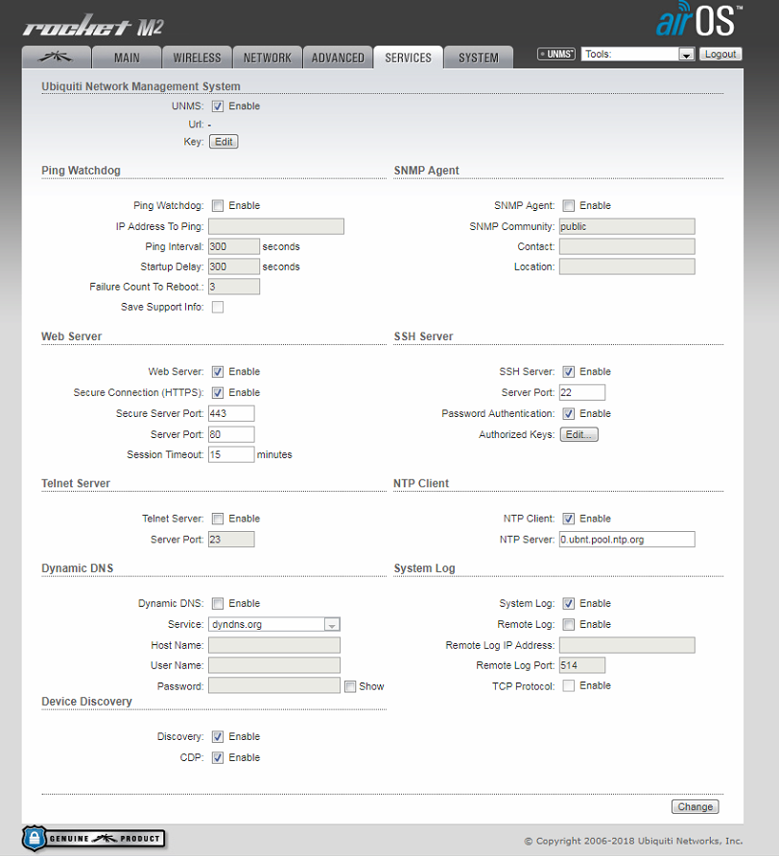Edit the NTP Server field
The height and width of the screenshot is (856, 779).
[x=627, y=540]
